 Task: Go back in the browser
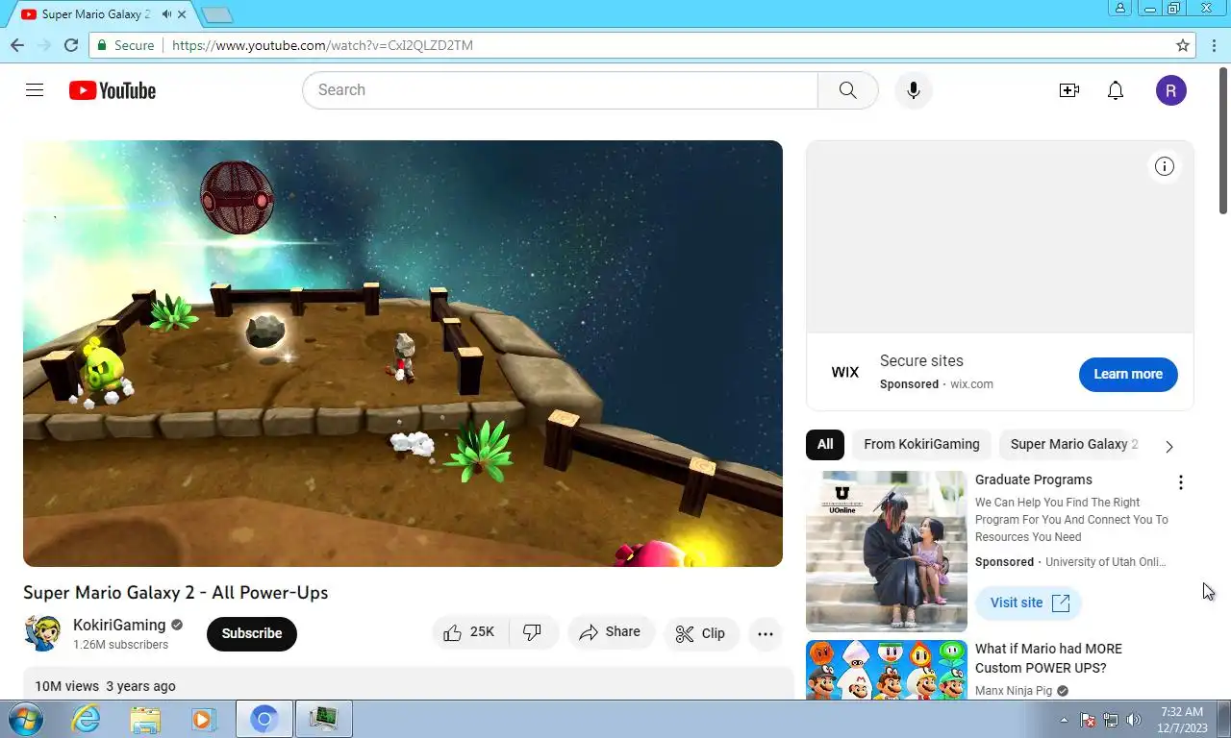(17, 45)
